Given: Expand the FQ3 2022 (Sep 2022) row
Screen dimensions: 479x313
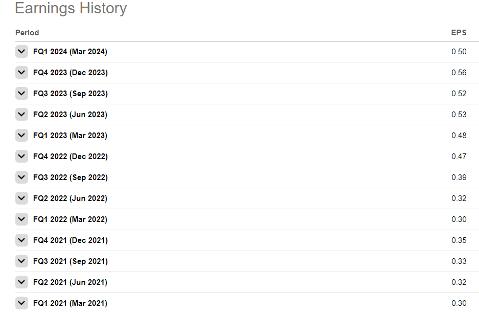Looking at the screenshot, I should point(21,177).
